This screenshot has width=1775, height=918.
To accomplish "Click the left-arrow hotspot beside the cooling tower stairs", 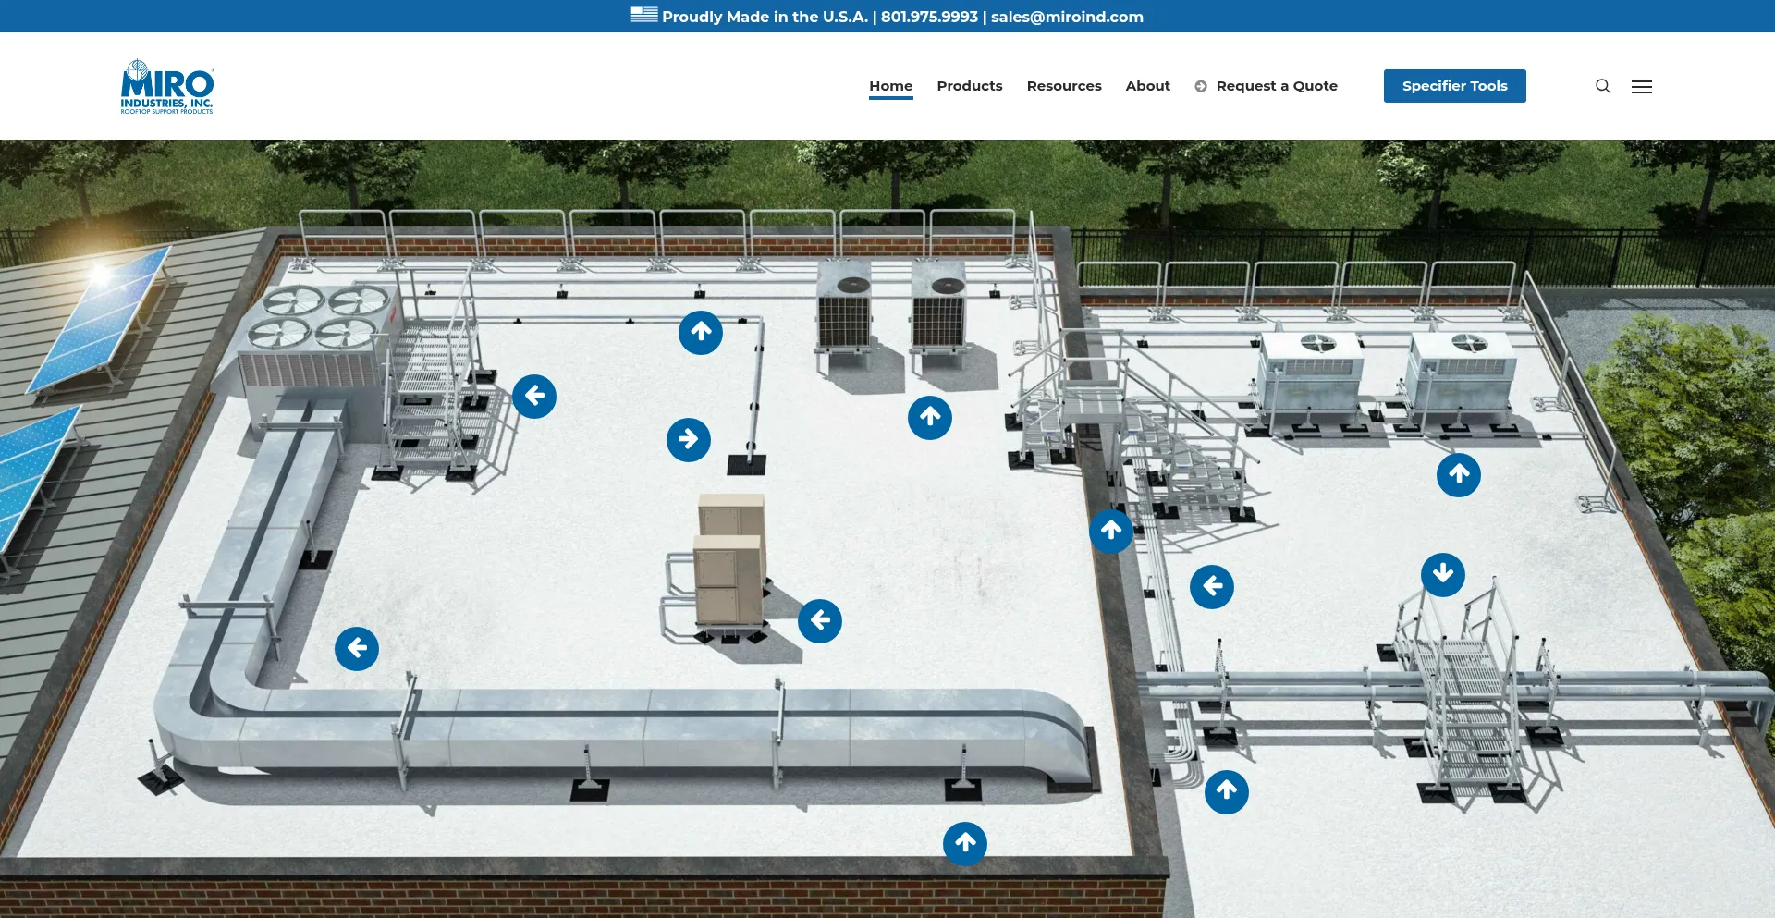I will [x=534, y=397].
